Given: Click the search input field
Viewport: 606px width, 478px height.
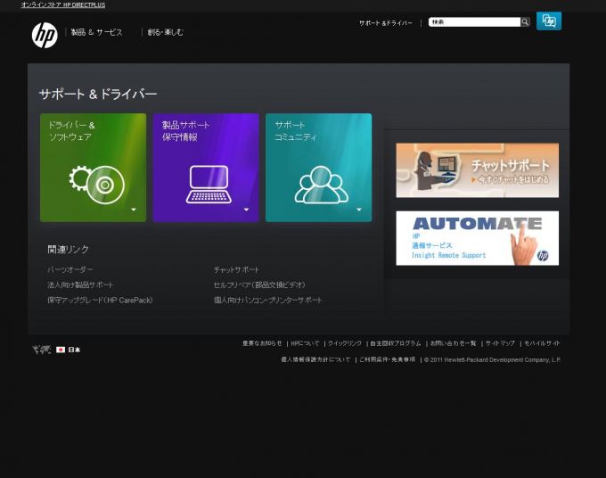Looking at the screenshot, I should point(474,22).
